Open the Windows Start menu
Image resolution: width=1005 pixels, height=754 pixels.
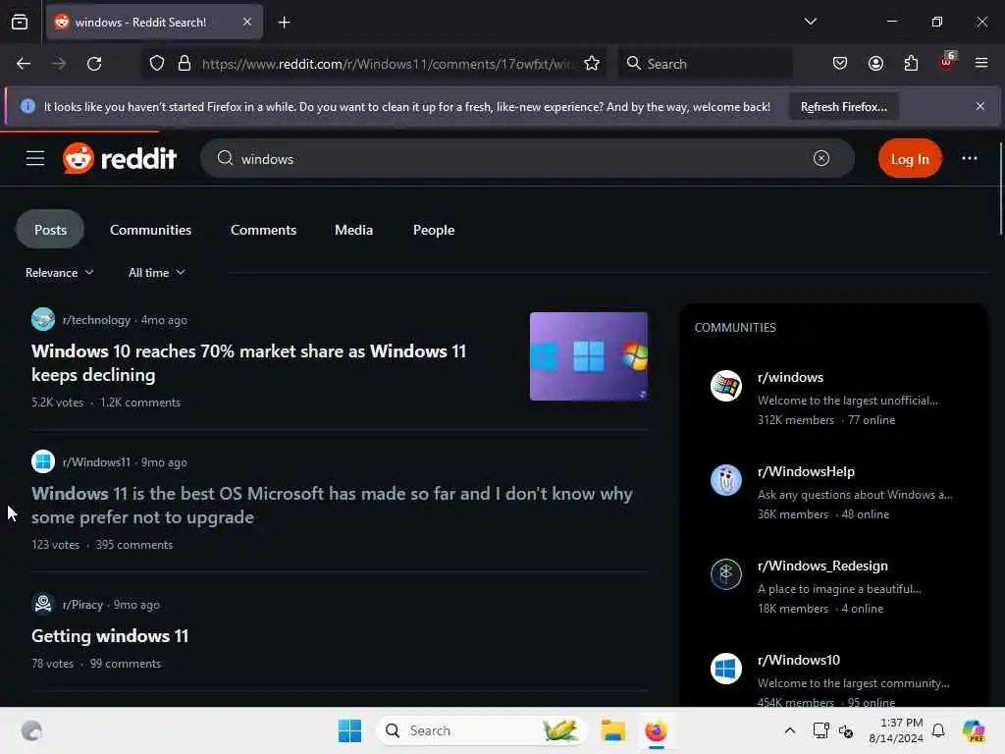[350, 730]
